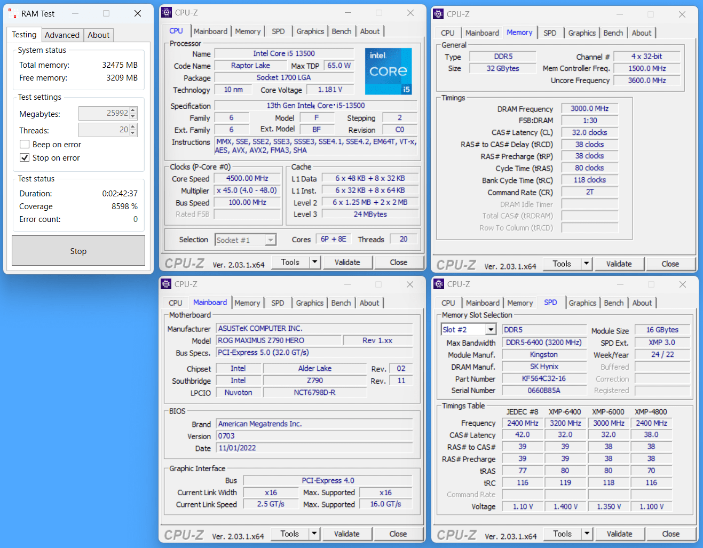Open SPD tab in the Memory tab window
Screen dimensions: 703x548
click(x=550, y=33)
